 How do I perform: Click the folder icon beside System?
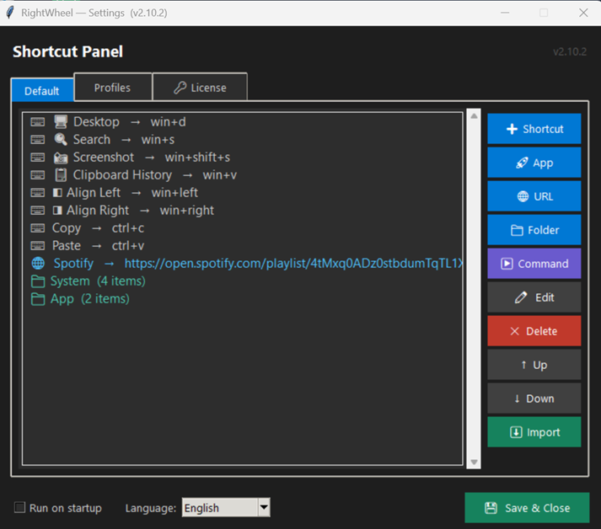[38, 281]
